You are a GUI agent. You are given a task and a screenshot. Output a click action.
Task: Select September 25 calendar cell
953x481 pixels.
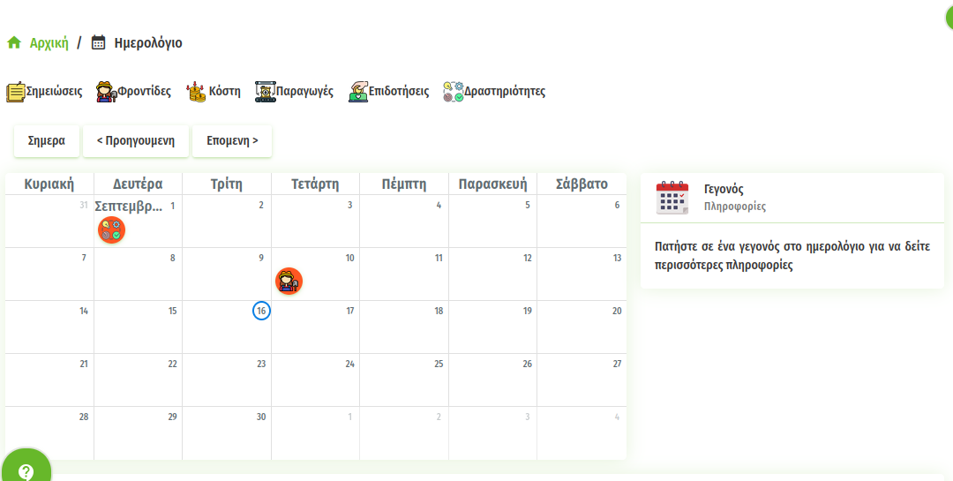404,380
